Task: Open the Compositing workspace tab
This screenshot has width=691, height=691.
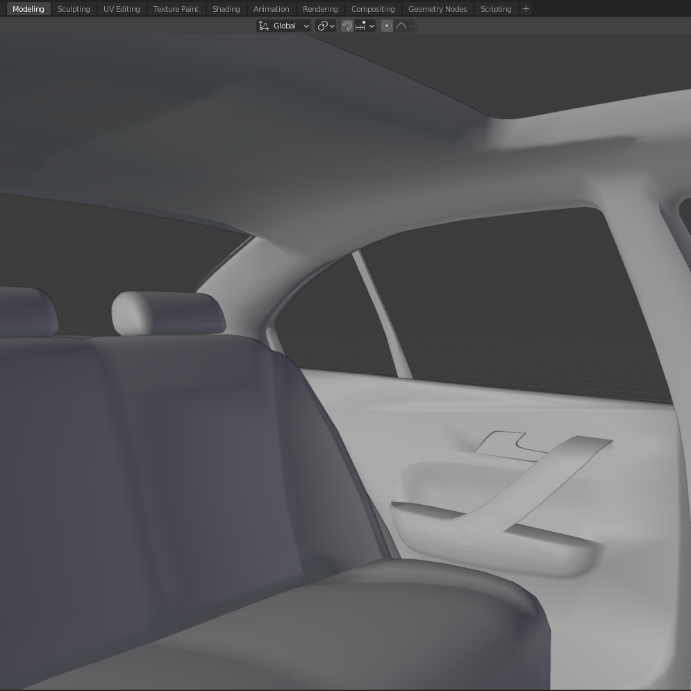Action: (373, 9)
